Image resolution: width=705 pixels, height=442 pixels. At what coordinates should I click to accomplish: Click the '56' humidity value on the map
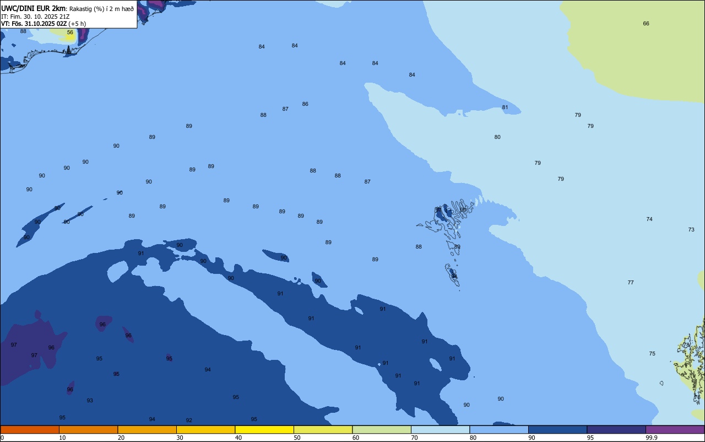tap(70, 33)
